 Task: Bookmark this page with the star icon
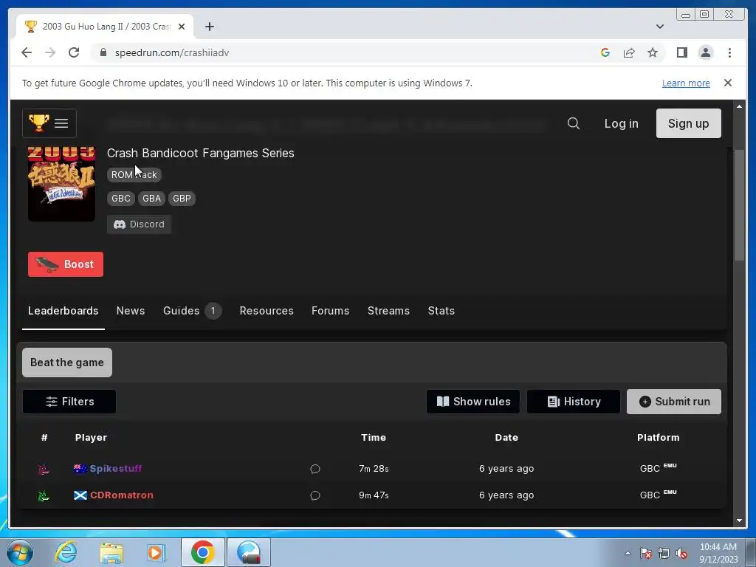click(653, 52)
